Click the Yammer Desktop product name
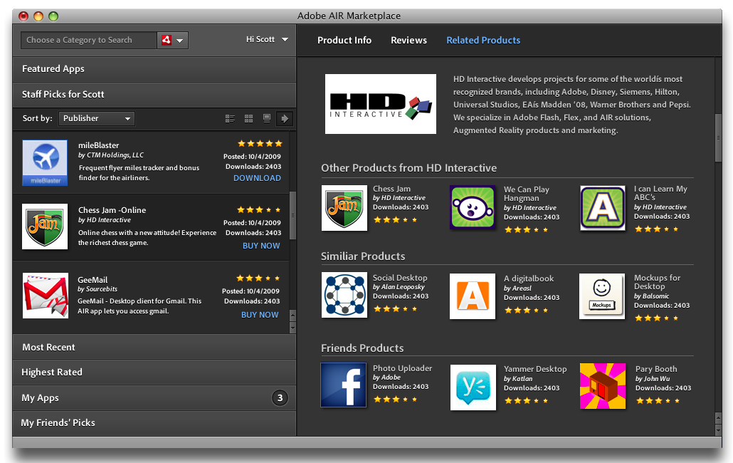The image size is (733, 463). [x=535, y=369]
